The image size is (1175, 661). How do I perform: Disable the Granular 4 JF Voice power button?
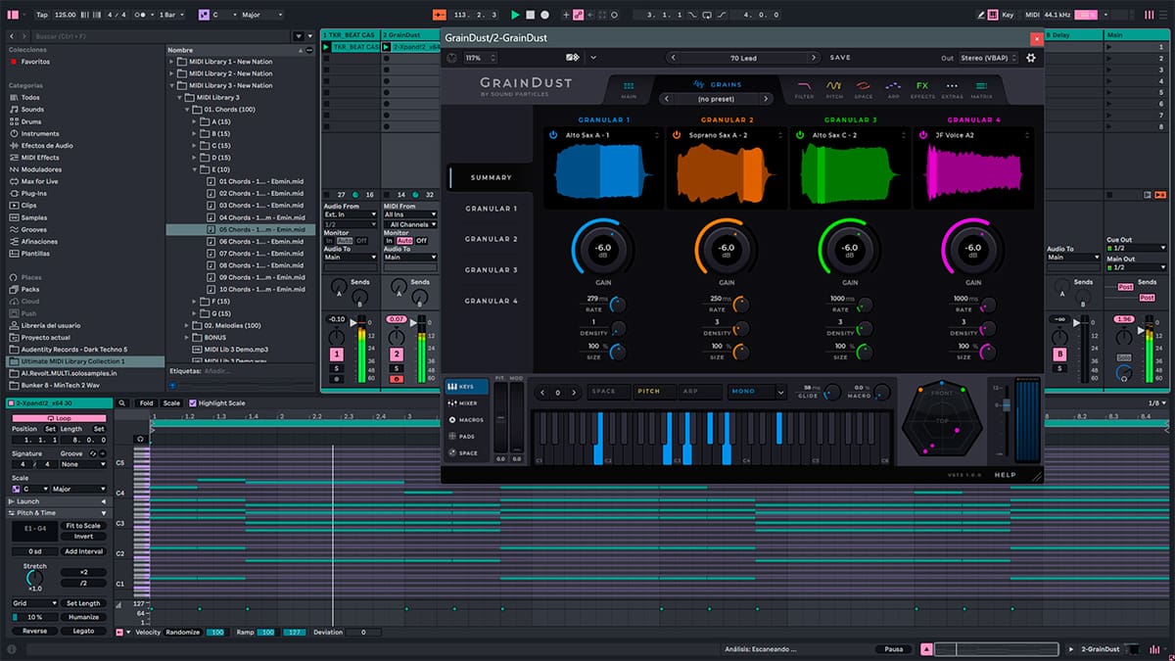coord(922,135)
